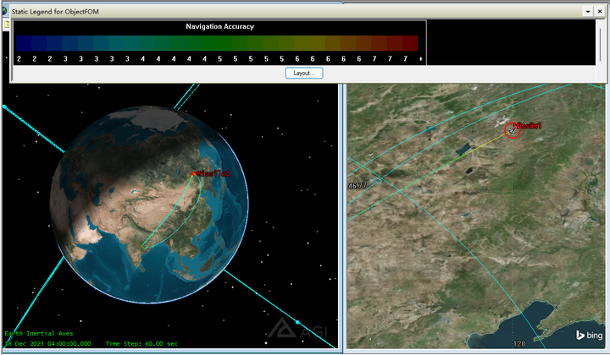
Task: Click the globe icon at top-left corner
Action: coord(3,12)
